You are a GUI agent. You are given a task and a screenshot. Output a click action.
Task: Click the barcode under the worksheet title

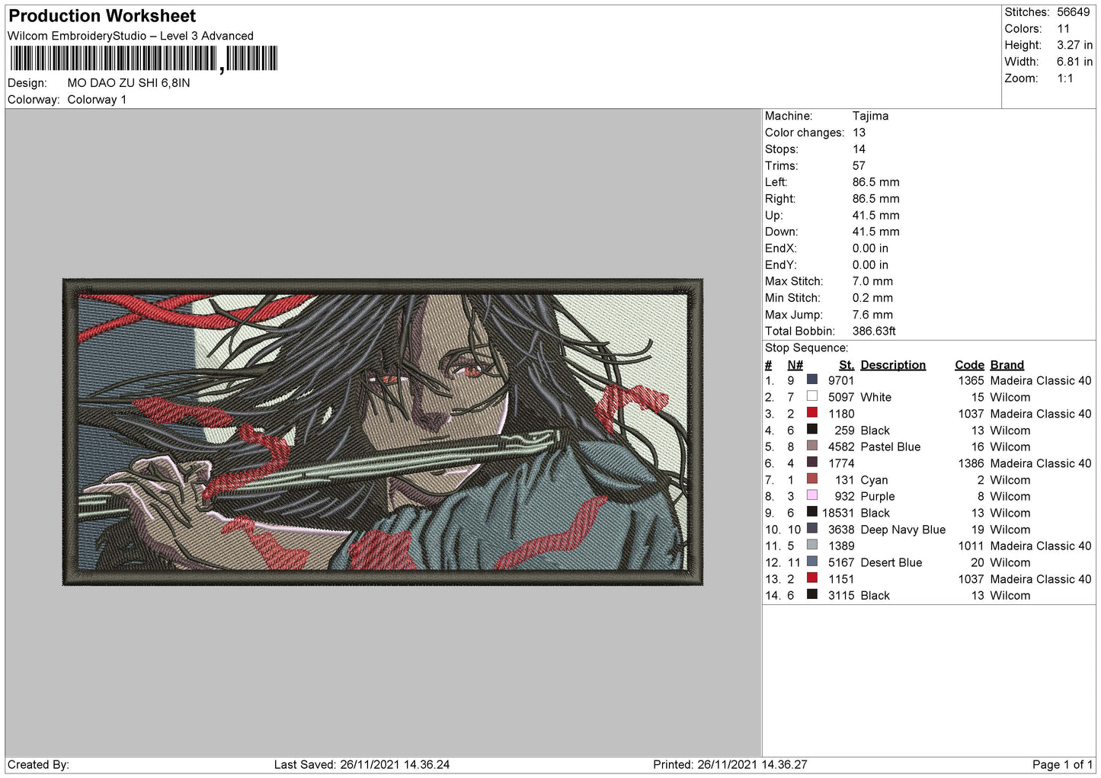(x=144, y=59)
